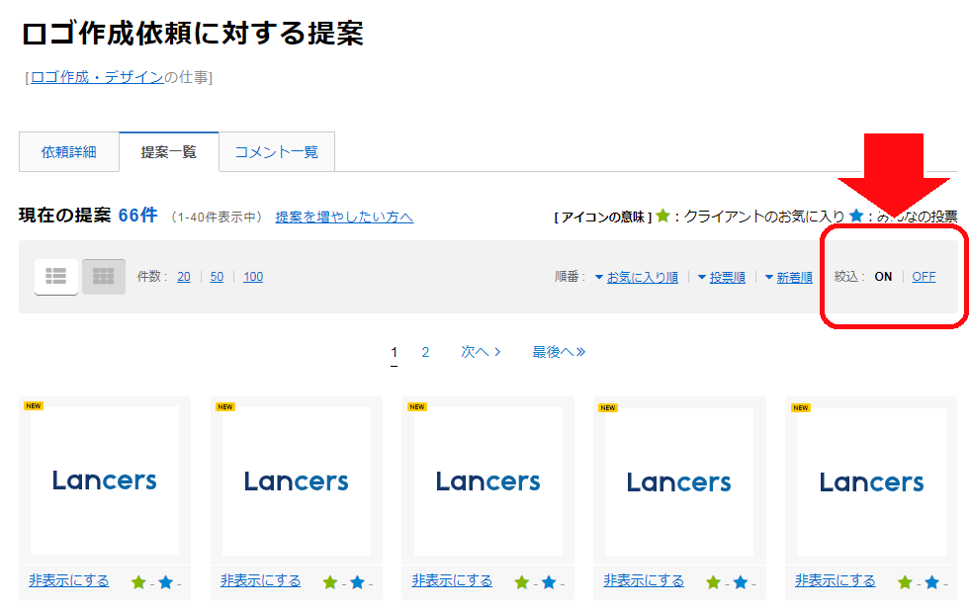971x611 pixels.
Task: Go to next page 次へ
Action: click(x=481, y=352)
